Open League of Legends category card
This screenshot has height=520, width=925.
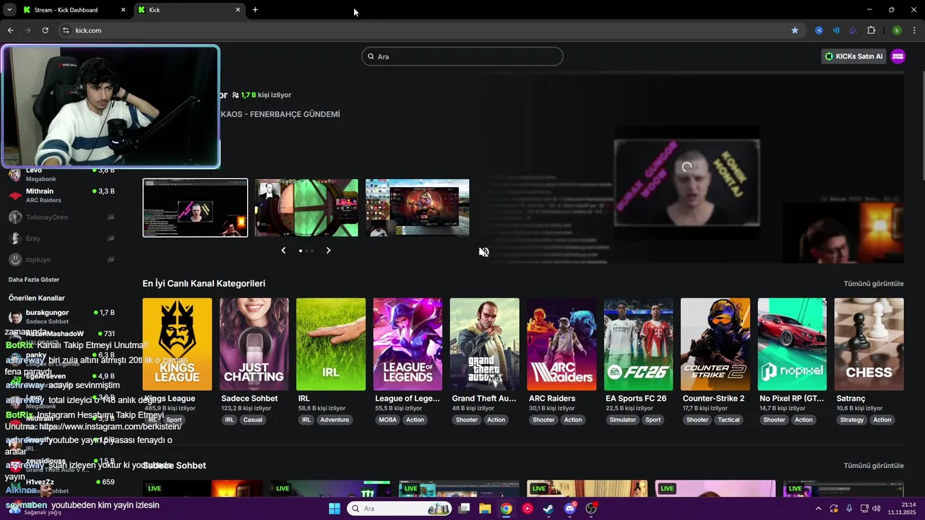pyautogui.click(x=408, y=344)
